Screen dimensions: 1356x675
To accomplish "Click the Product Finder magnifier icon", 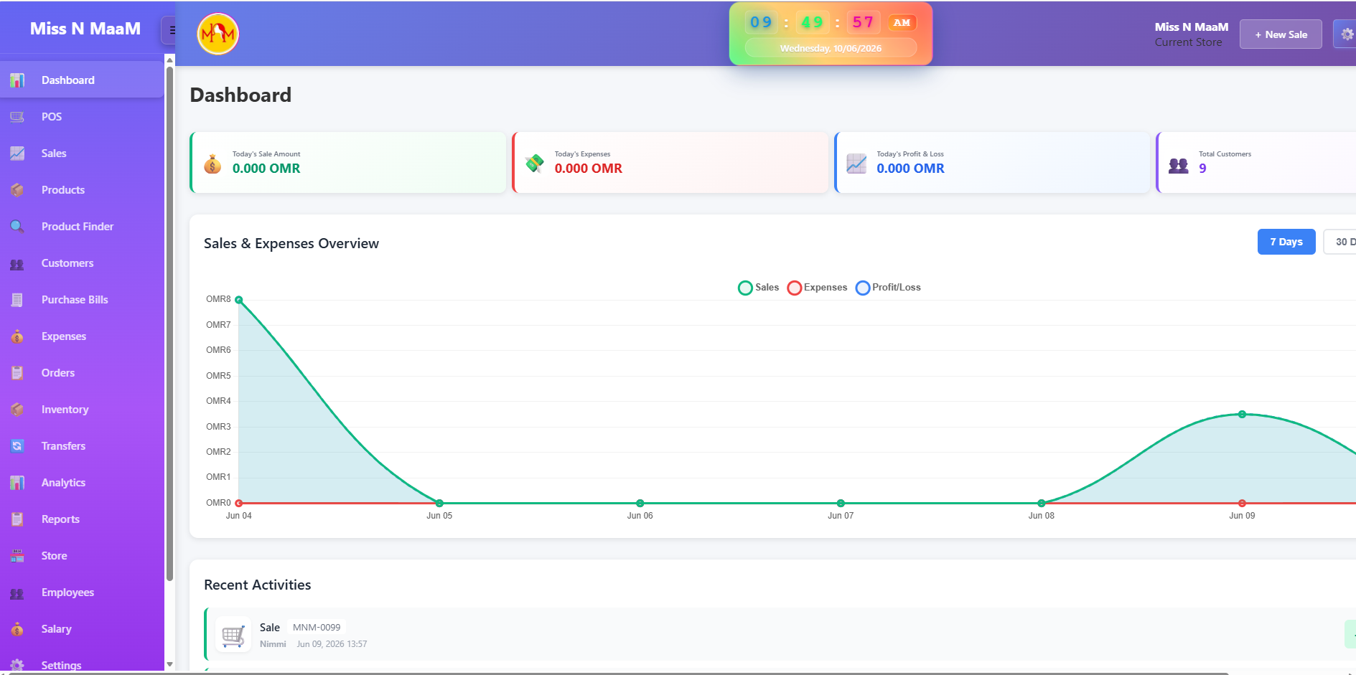I will 17,227.
